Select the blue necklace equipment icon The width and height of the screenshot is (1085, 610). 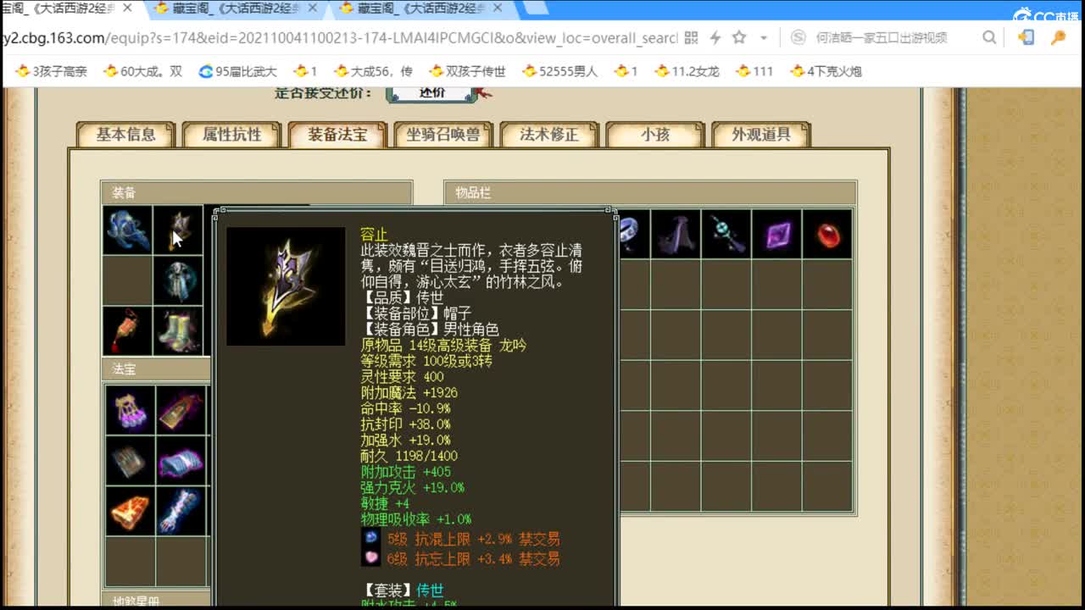[x=127, y=230]
